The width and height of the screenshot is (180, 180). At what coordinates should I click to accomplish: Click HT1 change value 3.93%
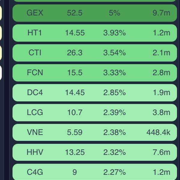(x=115, y=33)
